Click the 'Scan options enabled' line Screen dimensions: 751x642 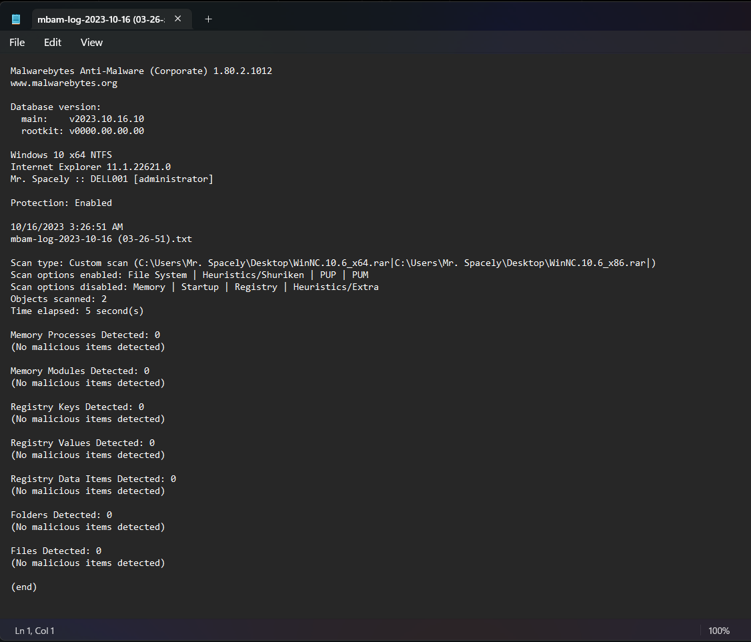click(x=189, y=275)
